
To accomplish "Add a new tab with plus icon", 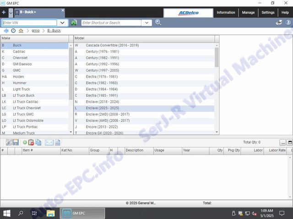I will tap(4, 12).
